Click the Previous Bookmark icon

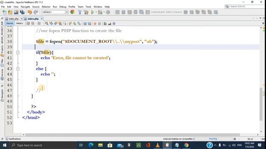[x=70, y=24]
